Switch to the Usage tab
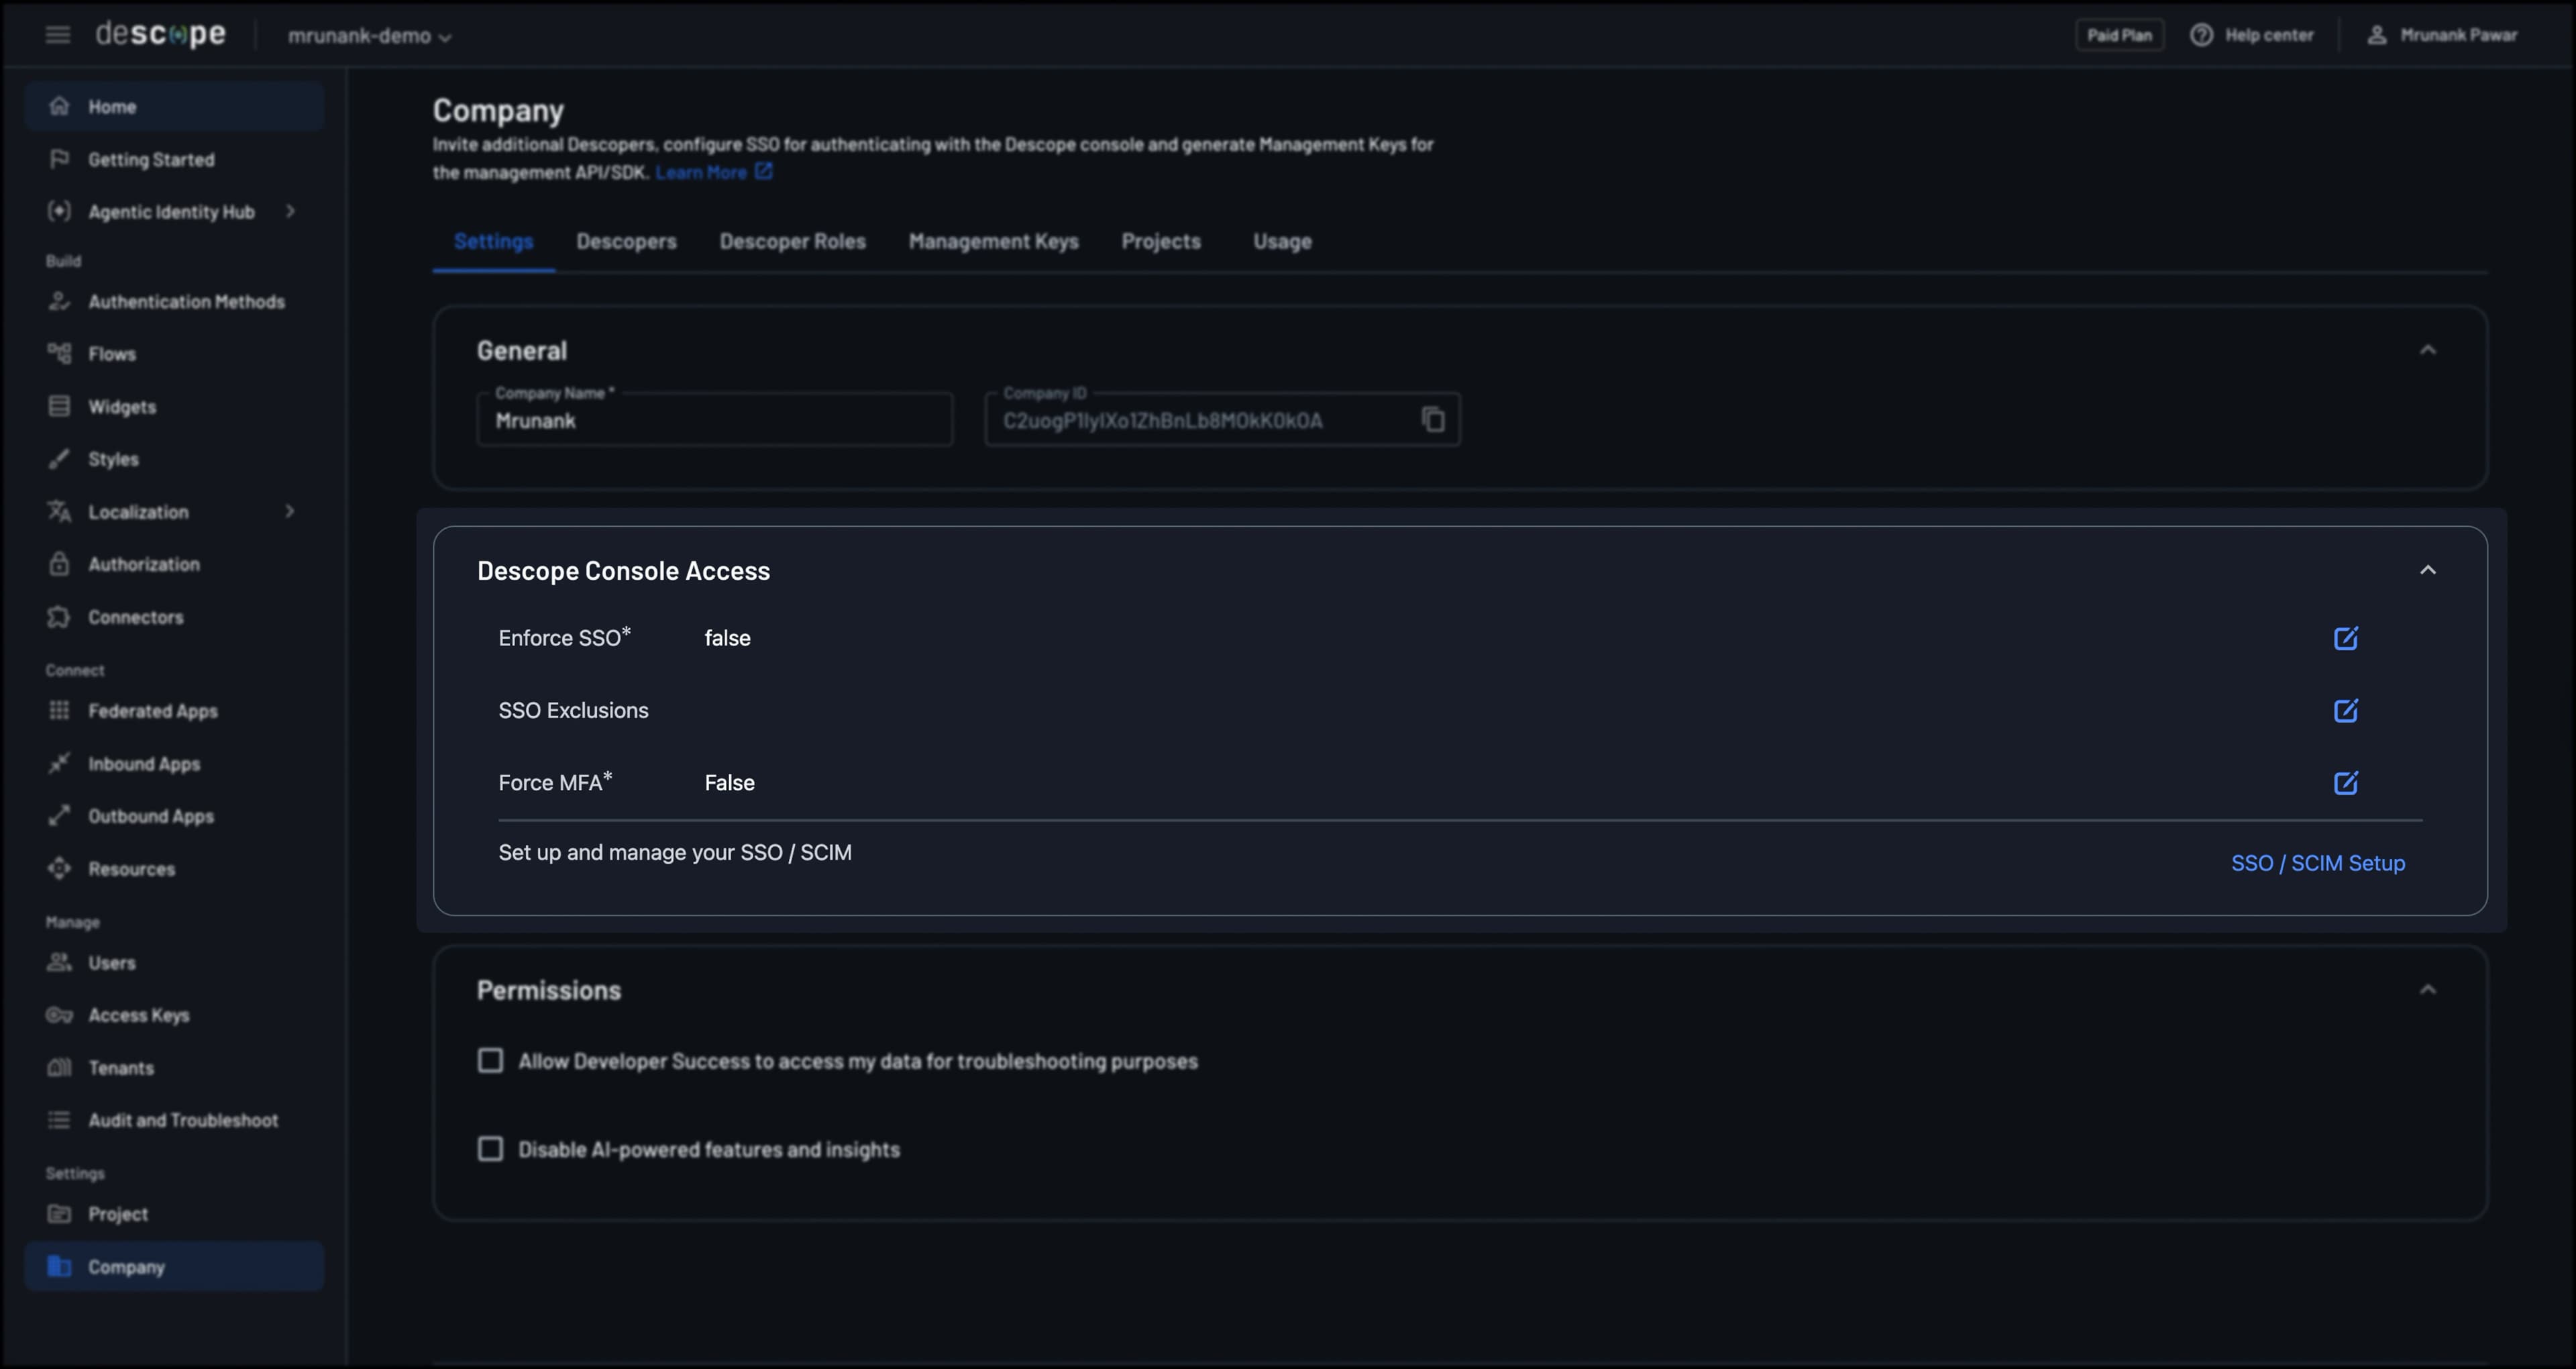This screenshot has width=2576, height=1369. click(x=1282, y=241)
